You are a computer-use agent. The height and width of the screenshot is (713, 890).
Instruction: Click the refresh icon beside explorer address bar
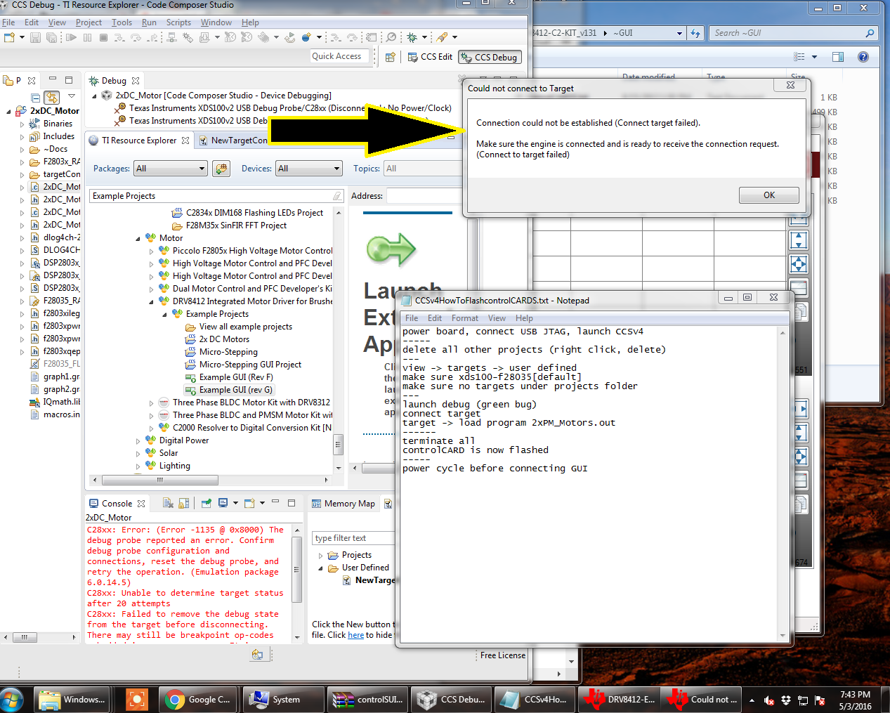(x=695, y=33)
